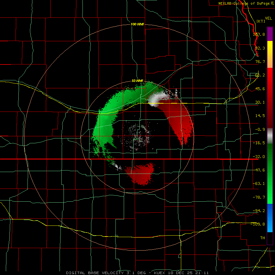
Task: Click the blue segment of the color bar
Action: tap(270, 218)
